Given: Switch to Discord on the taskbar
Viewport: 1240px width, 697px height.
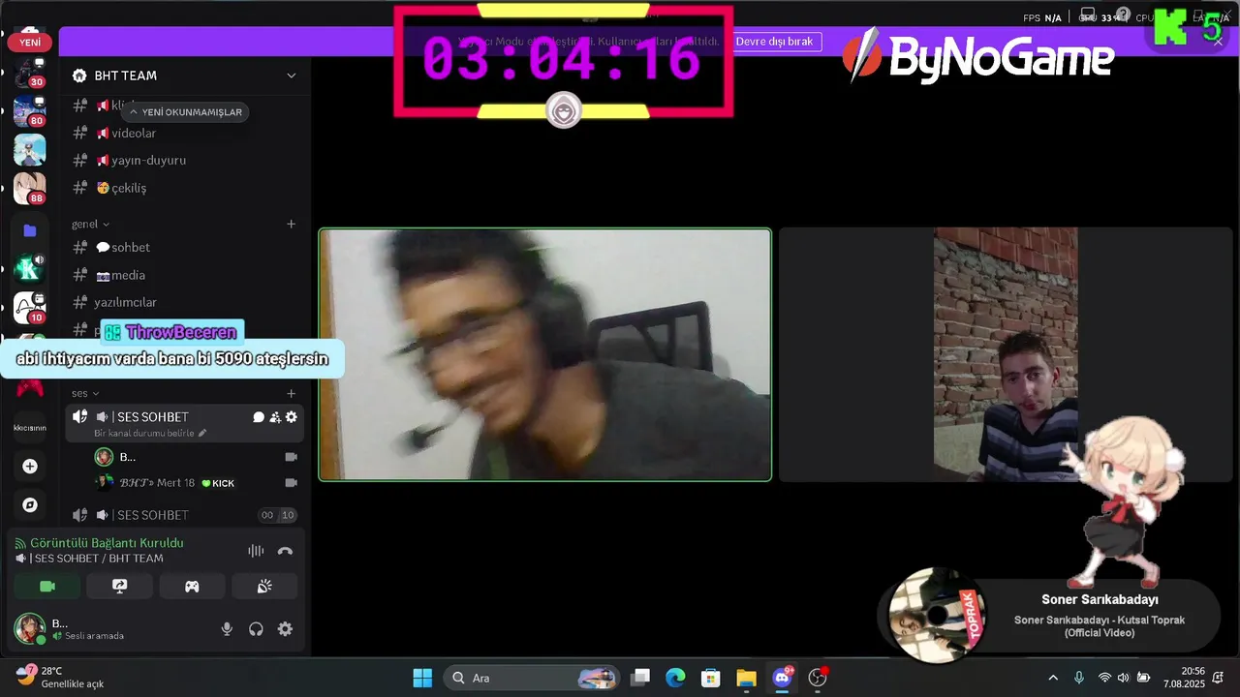Looking at the screenshot, I should (782, 678).
